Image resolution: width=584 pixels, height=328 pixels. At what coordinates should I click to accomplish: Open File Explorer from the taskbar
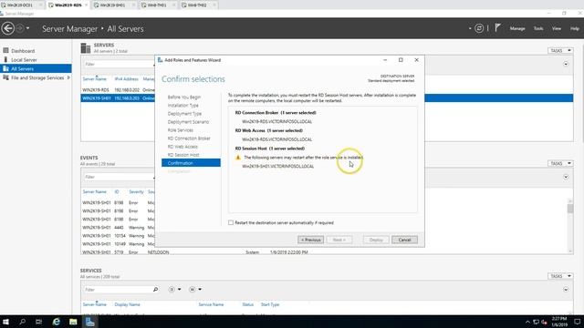[x=73, y=322]
